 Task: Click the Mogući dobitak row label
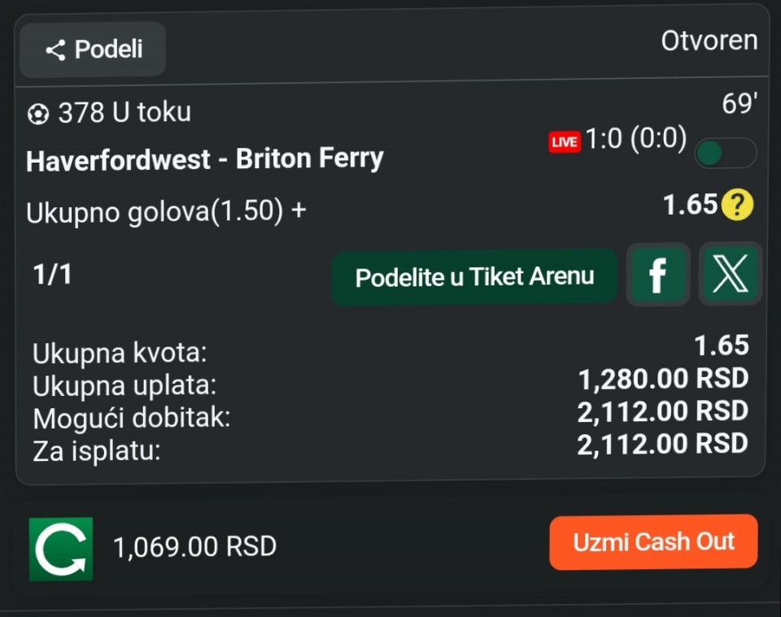132,418
